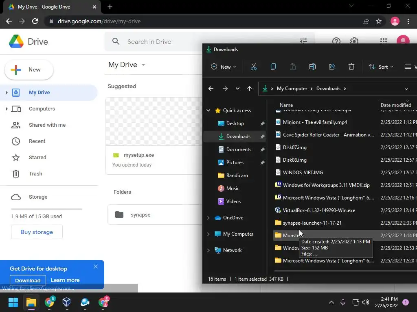Open the New dropdown in Downloads window

pyautogui.click(x=224, y=67)
